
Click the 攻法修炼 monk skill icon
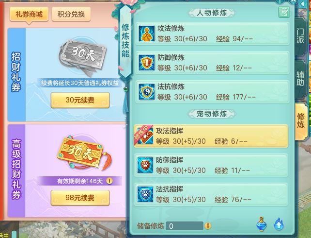point(147,34)
